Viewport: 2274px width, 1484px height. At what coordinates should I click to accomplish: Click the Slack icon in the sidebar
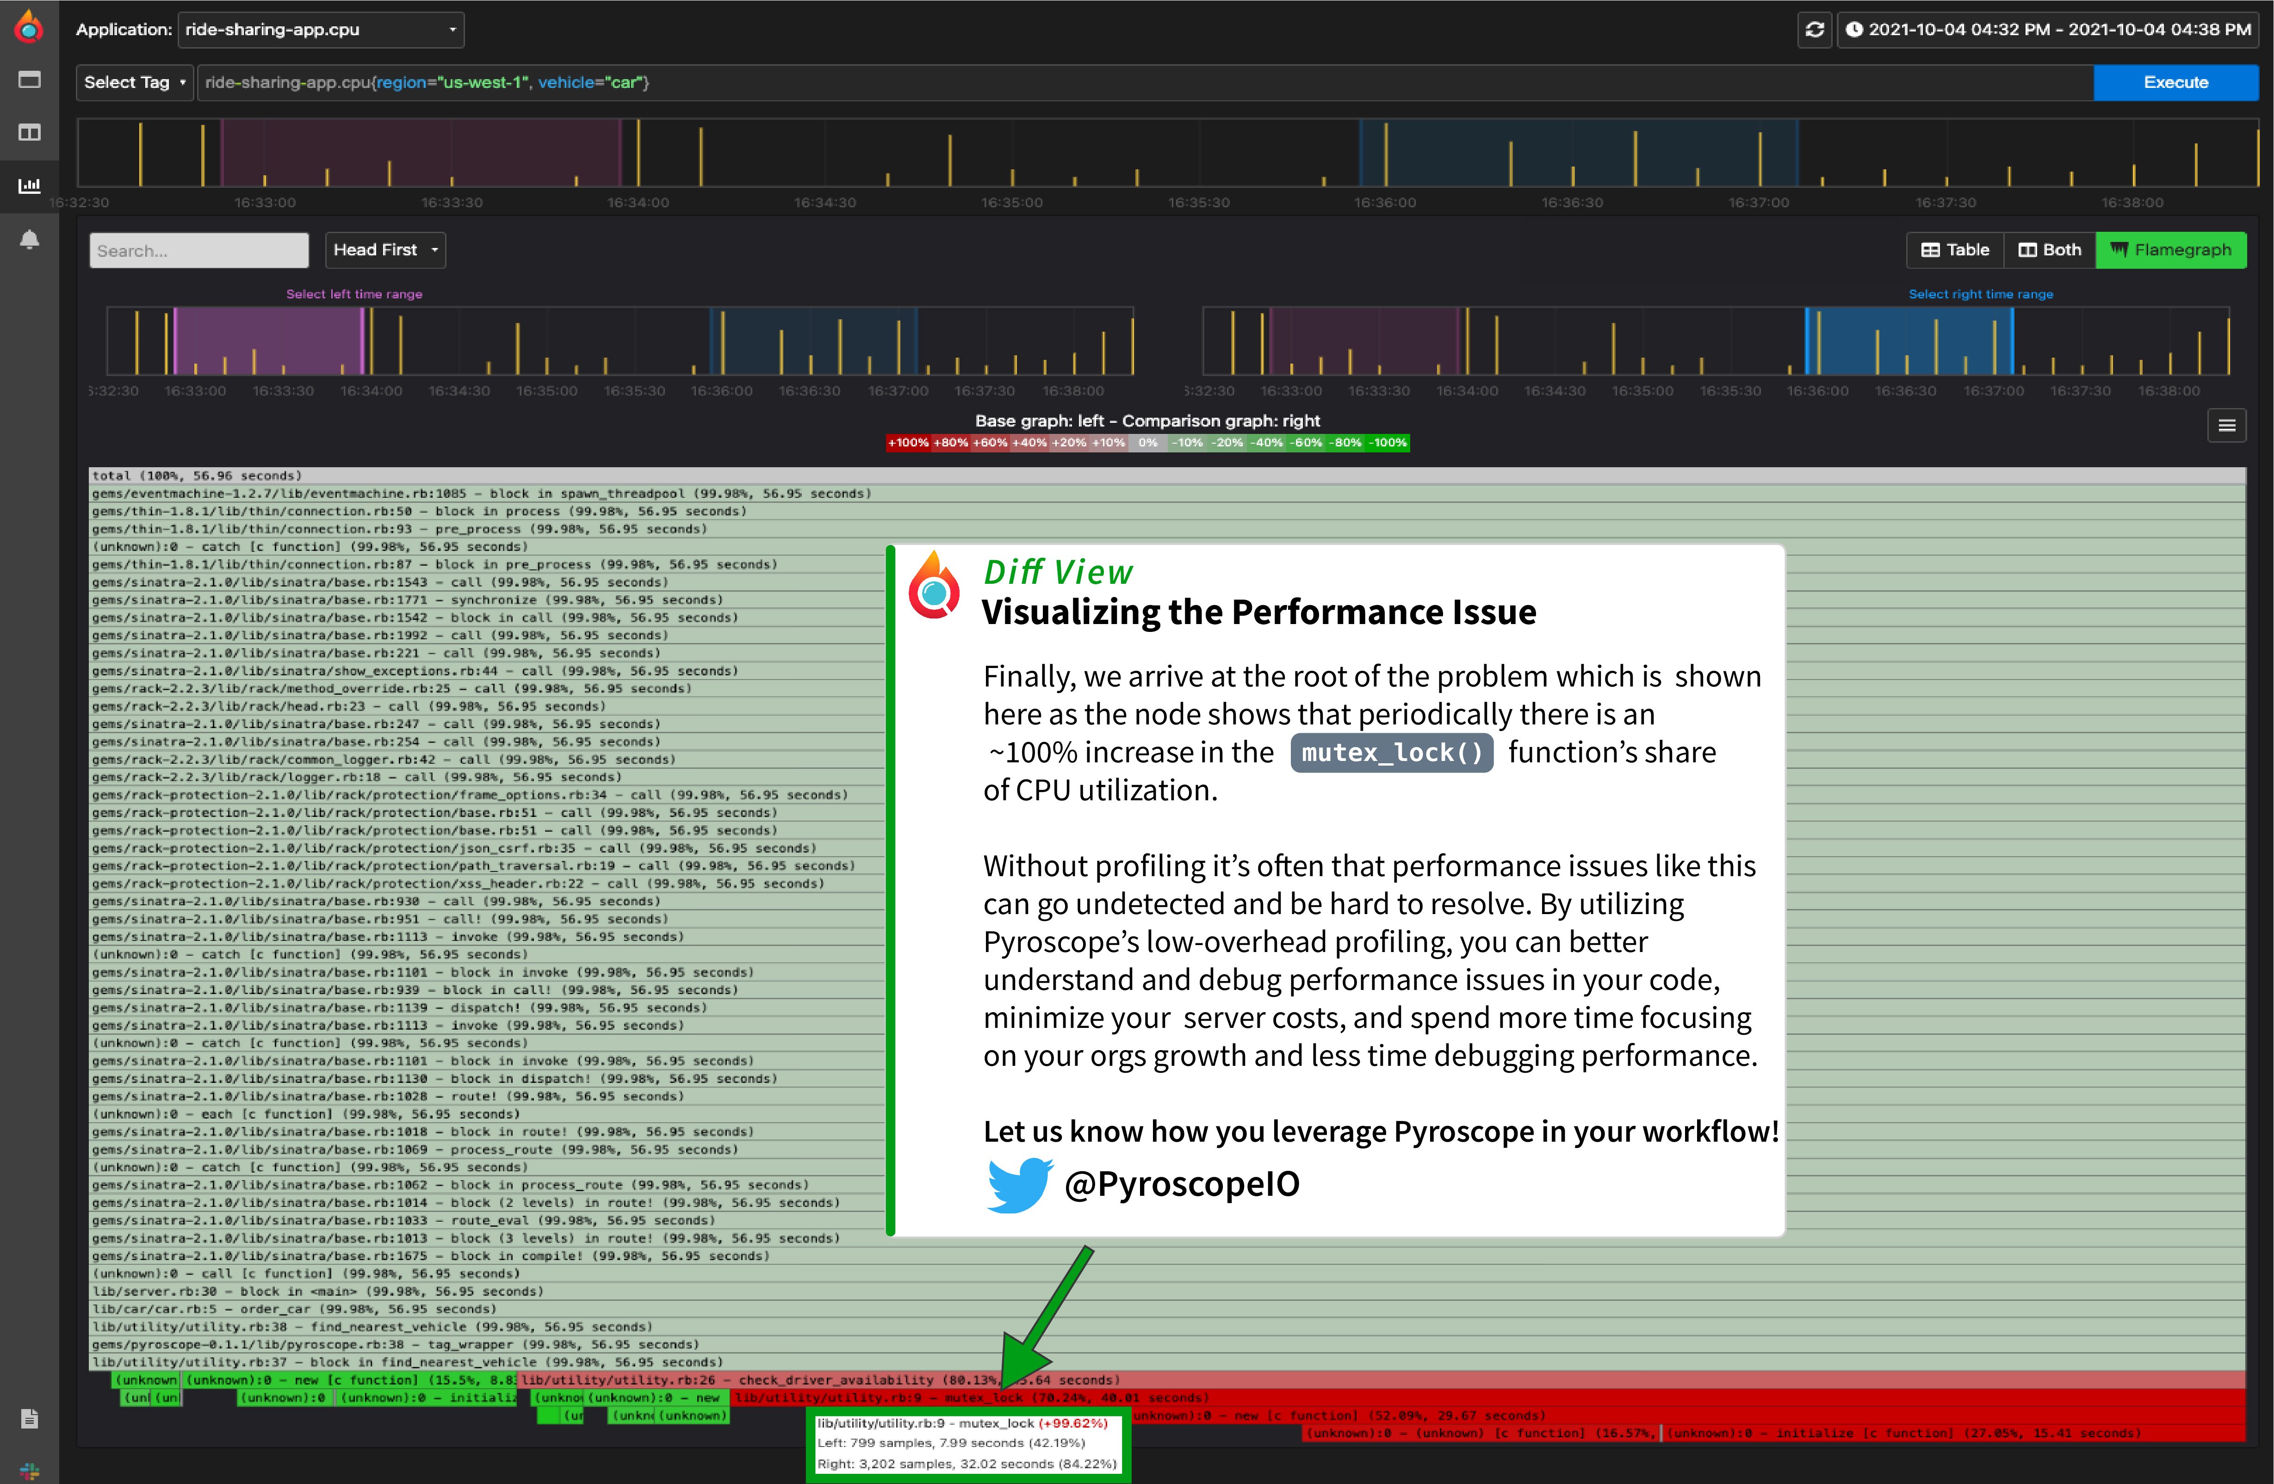(x=29, y=1472)
